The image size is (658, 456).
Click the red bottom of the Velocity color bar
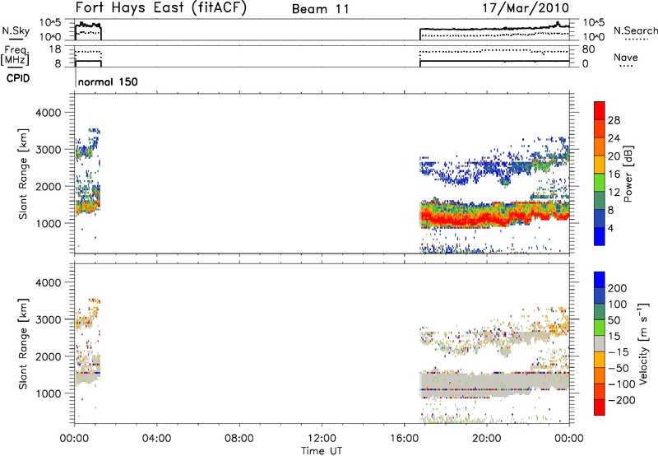pyautogui.click(x=600, y=407)
